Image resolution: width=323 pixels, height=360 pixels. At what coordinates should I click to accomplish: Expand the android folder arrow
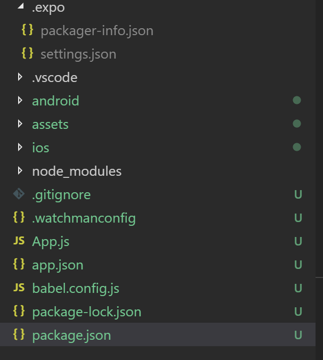[20, 100]
